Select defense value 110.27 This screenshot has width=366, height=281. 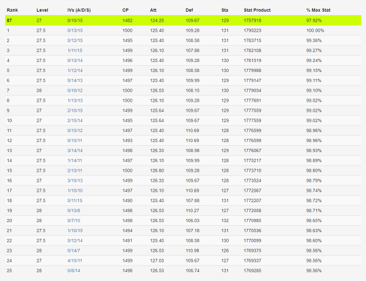[193, 211]
